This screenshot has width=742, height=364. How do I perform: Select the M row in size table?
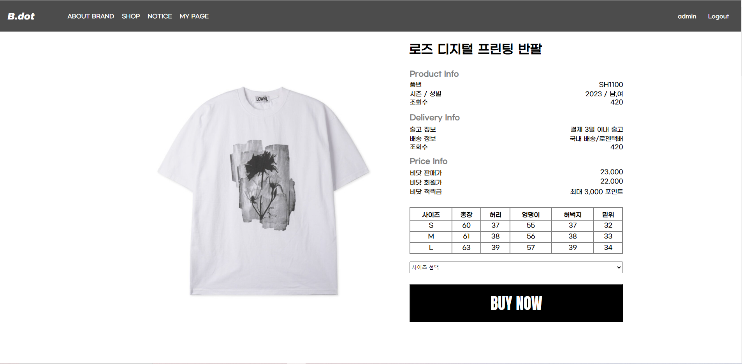click(516, 236)
